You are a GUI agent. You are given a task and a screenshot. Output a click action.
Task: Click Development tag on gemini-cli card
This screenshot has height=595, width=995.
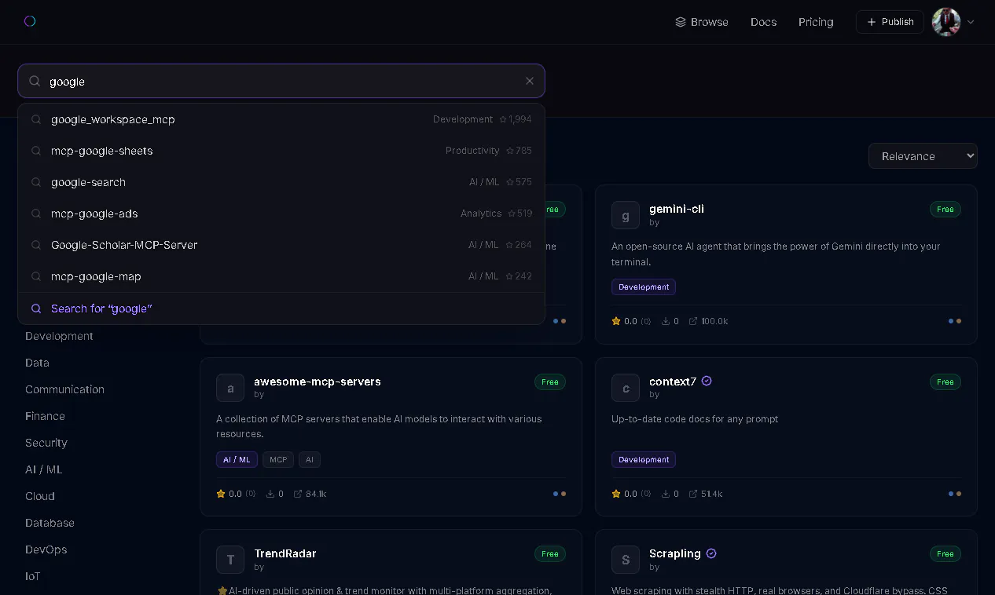pyautogui.click(x=644, y=287)
